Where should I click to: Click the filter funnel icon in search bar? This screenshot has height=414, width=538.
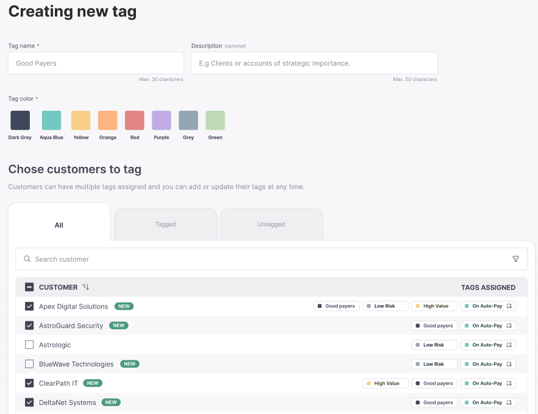tap(515, 259)
